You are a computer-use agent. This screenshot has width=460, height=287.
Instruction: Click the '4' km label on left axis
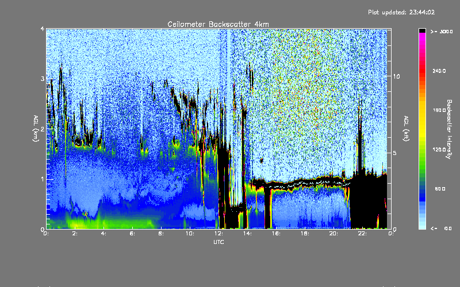click(x=43, y=29)
